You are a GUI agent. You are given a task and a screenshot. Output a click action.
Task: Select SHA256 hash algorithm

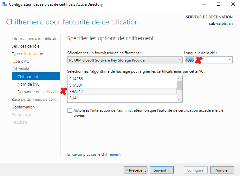coord(76,79)
